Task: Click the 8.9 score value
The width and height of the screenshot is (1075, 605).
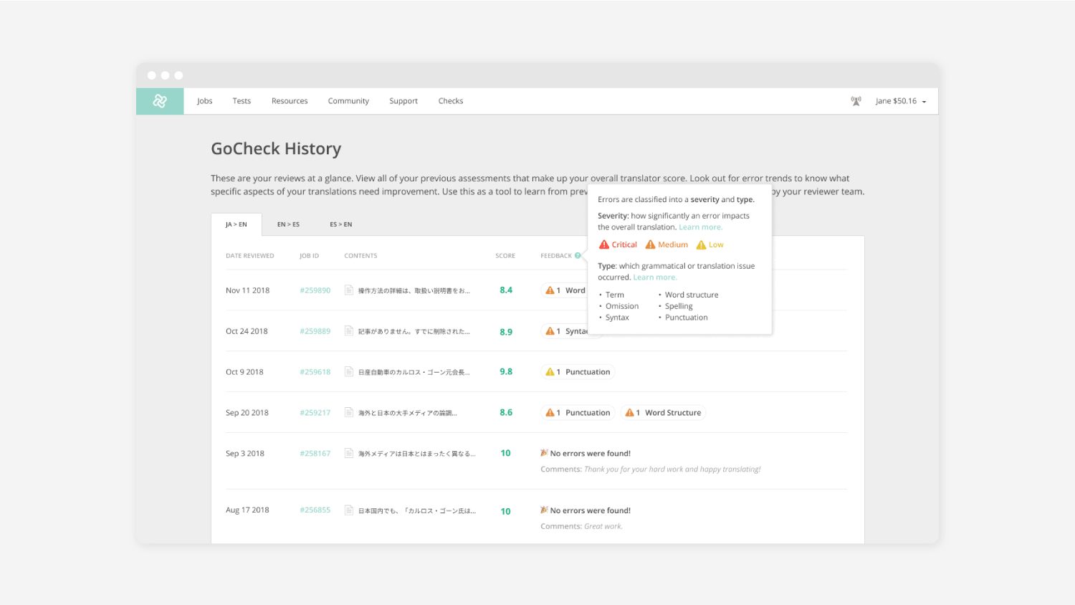Action: (506, 332)
